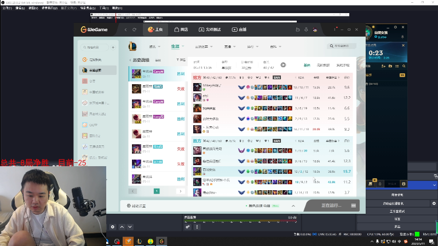The height and width of the screenshot is (246, 438).
Task: Switch to the 高阶数据 tab
Action: [x=323, y=65]
